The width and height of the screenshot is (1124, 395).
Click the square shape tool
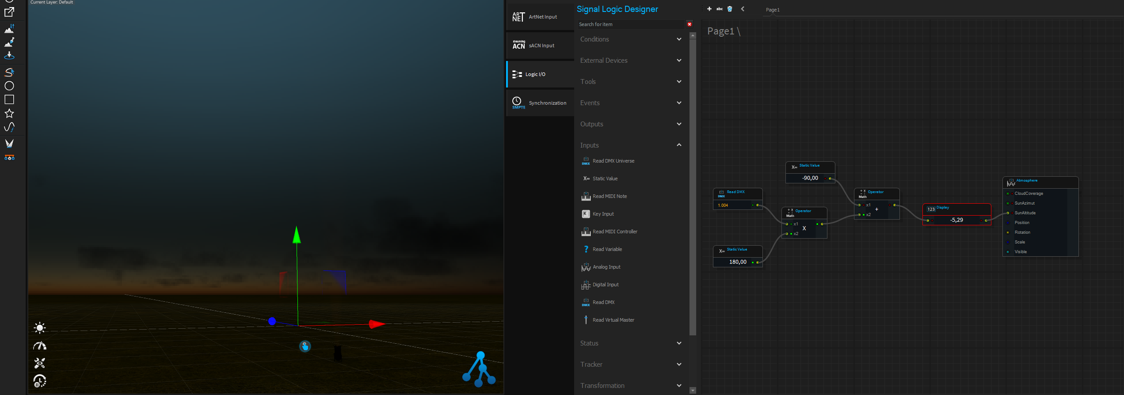click(x=9, y=100)
